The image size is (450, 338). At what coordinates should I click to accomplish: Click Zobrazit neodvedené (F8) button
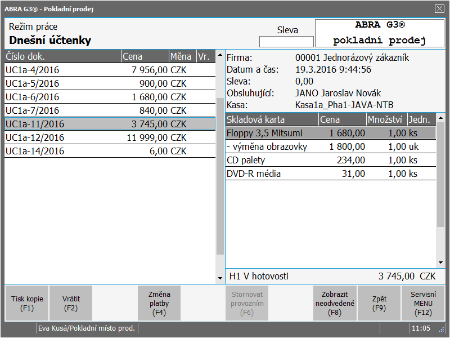pyautogui.click(x=335, y=304)
